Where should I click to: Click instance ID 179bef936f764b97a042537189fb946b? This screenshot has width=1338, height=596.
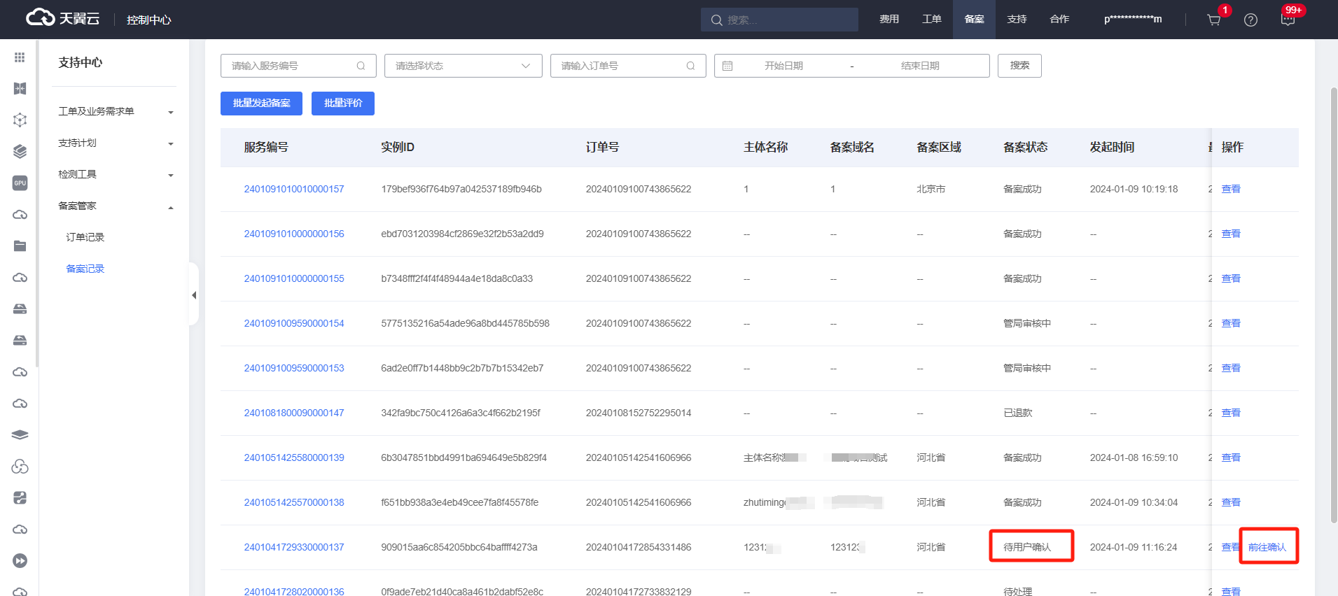(461, 189)
